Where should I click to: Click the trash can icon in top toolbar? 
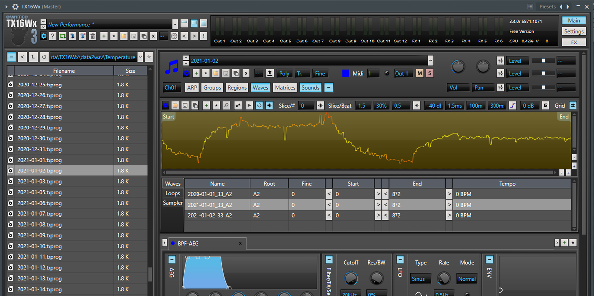[x=92, y=36]
